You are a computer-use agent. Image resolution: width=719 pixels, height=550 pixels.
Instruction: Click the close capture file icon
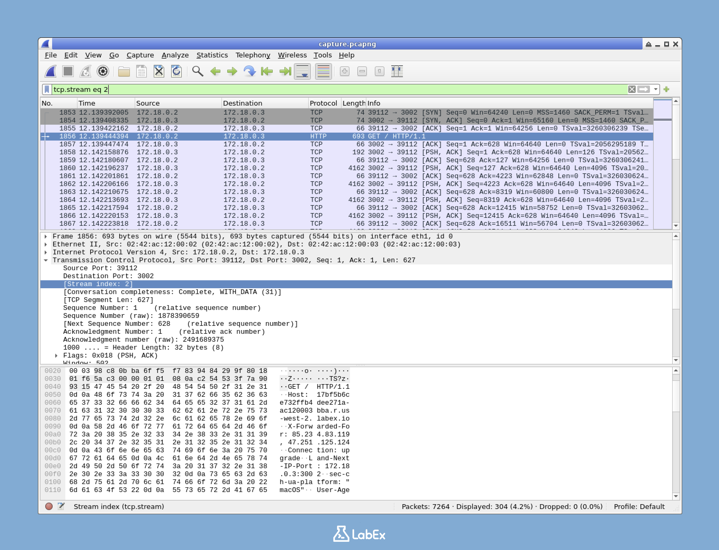pyautogui.click(x=159, y=71)
